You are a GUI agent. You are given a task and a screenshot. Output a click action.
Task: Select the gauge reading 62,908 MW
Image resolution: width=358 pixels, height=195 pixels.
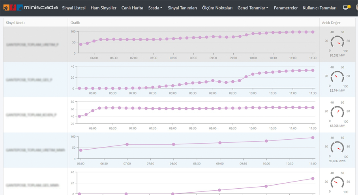(x=337, y=112)
